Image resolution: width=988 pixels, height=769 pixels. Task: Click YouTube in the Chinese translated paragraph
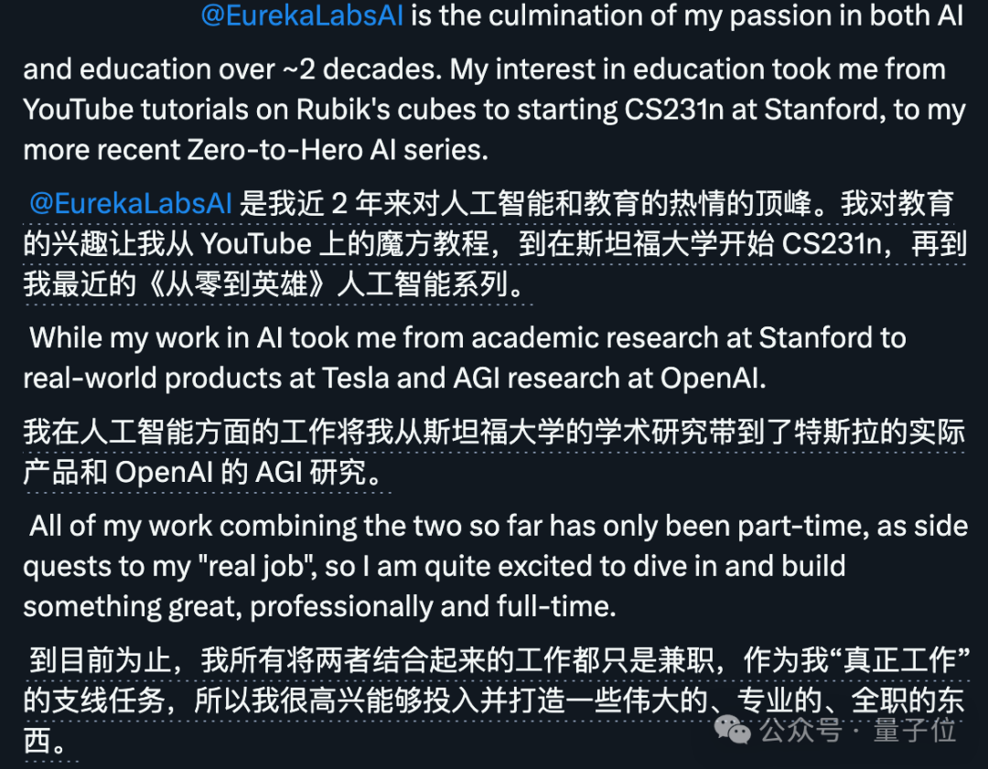tap(256, 244)
